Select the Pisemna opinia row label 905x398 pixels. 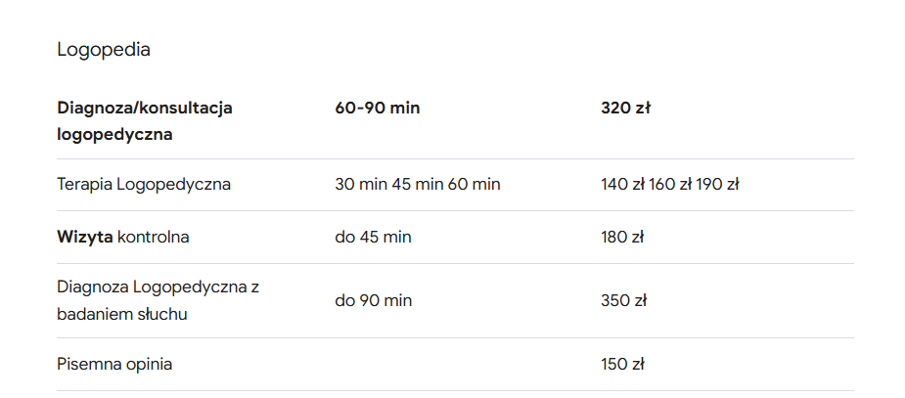coord(114,365)
